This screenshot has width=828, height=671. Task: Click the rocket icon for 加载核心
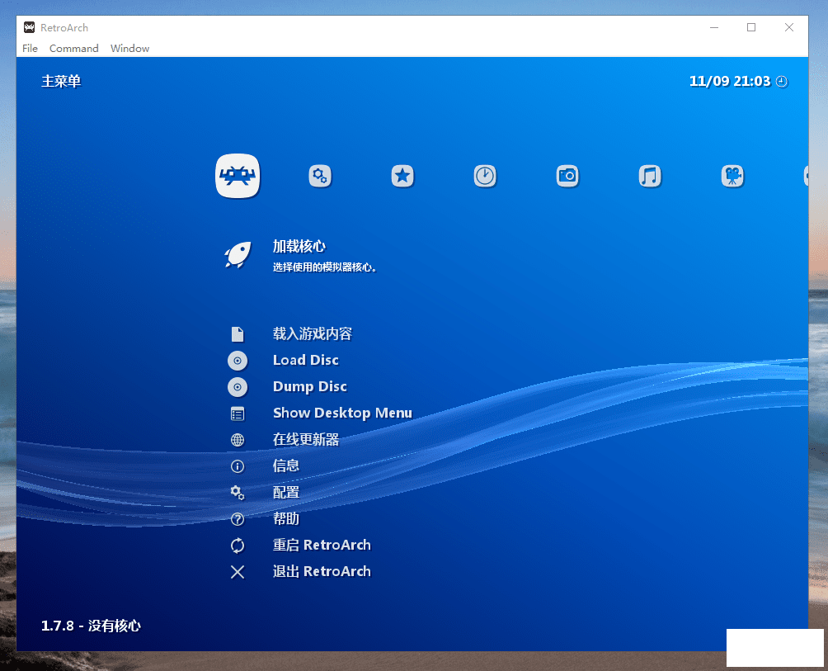238,255
